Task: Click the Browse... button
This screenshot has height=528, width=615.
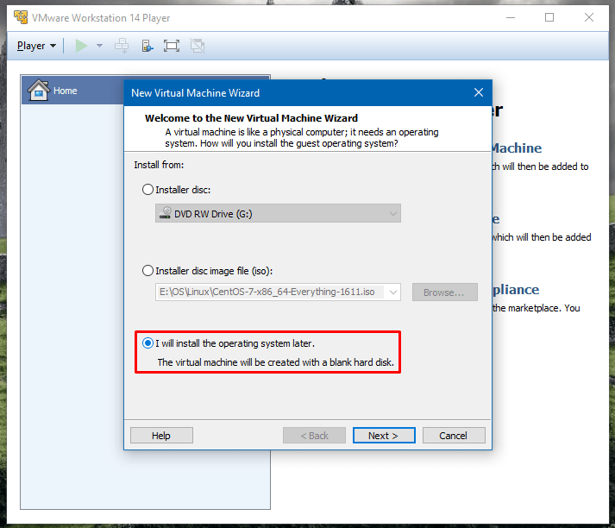Action: [445, 292]
